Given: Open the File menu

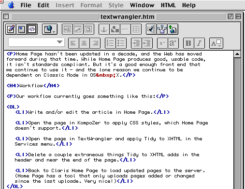Looking at the screenshot, I should tap(26, 5).
